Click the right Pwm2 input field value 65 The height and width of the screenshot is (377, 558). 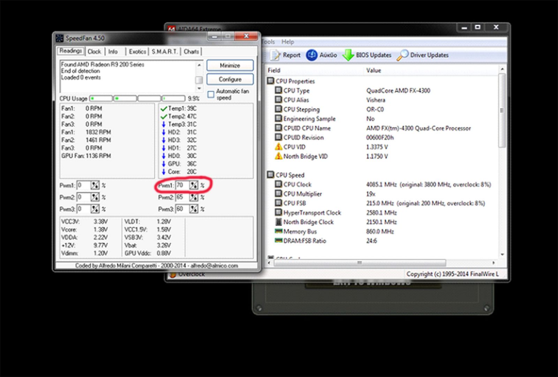(x=182, y=197)
